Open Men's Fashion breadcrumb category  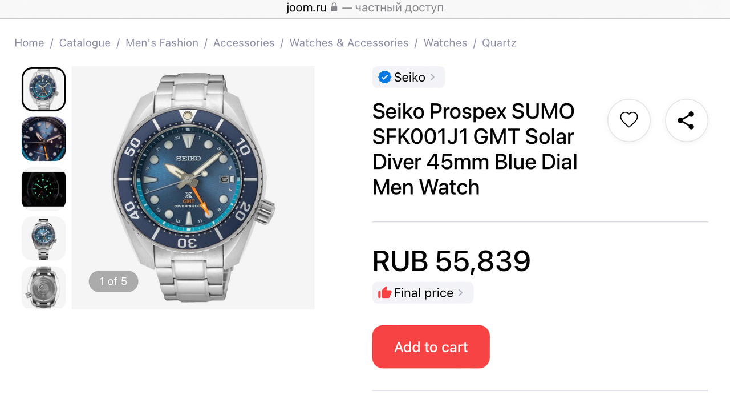(162, 43)
